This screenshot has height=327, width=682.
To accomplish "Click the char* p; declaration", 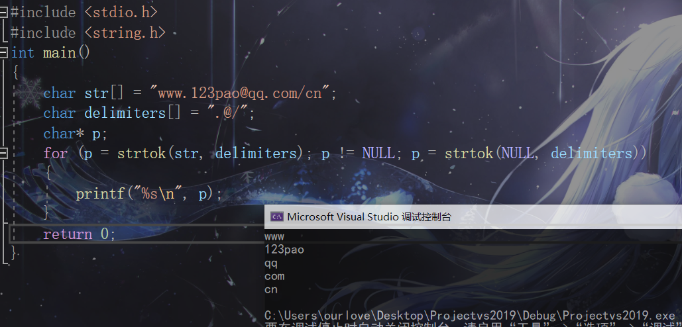I will (76, 133).
